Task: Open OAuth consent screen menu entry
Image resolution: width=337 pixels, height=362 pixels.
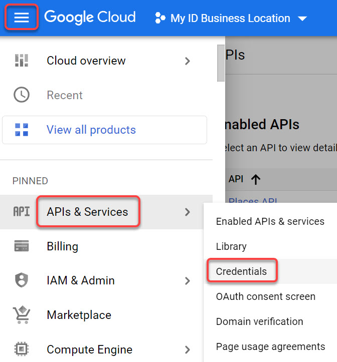Action: [265, 296]
